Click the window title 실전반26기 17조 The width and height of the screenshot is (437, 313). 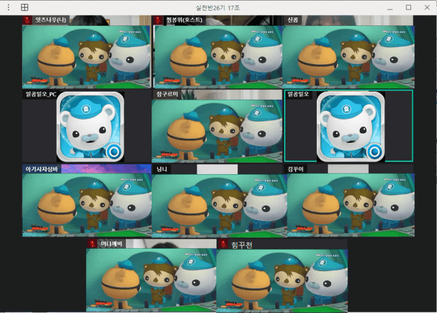[x=217, y=8]
